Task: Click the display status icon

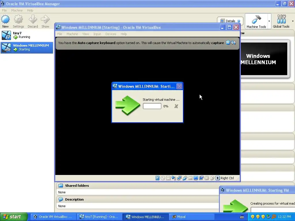Action: [x=196, y=178]
